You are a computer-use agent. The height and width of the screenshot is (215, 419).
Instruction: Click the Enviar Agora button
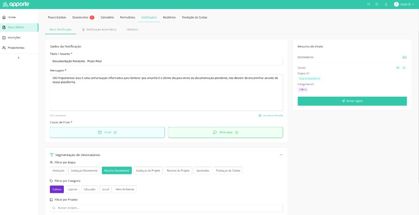click(x=352, y=101)
